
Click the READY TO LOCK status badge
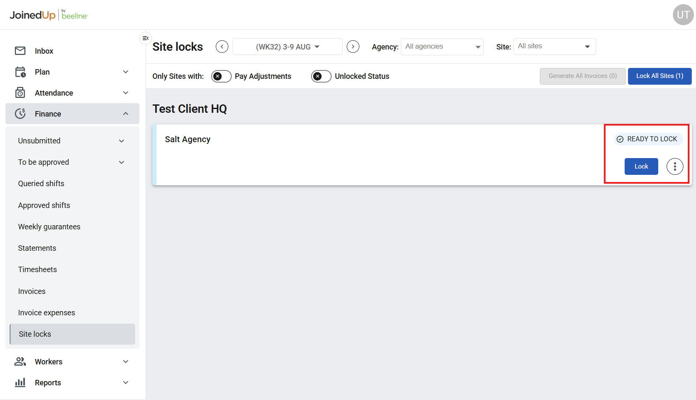tap(648, 139)
